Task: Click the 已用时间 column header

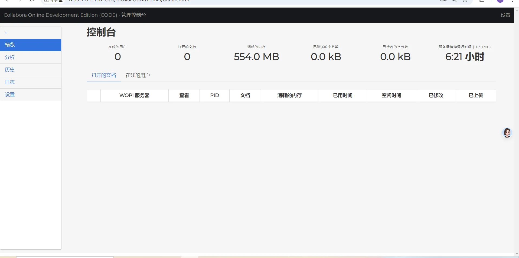Action: (x=343, y=95)
